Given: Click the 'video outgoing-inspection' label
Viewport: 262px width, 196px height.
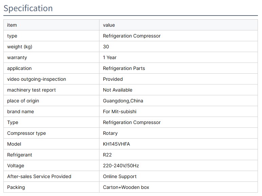Looking at the screenshot, I should [x=37, y=79].
